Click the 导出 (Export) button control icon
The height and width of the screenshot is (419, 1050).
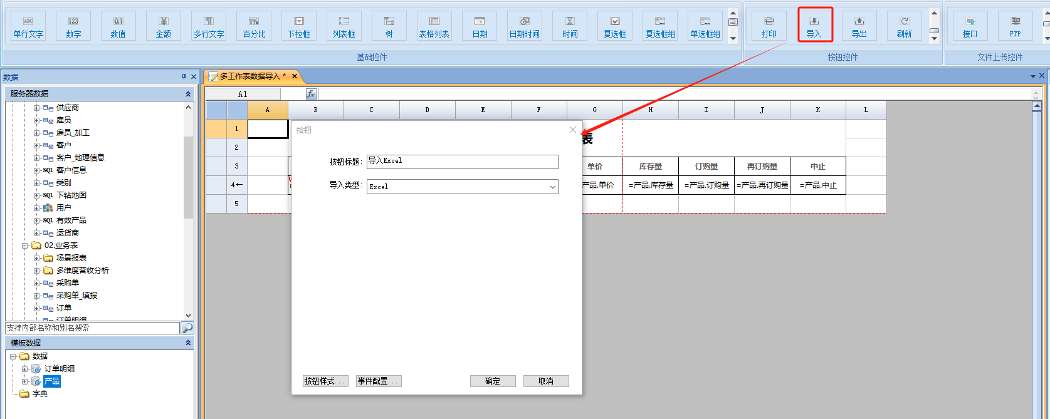pyautogui.click(x=859, y=26)
